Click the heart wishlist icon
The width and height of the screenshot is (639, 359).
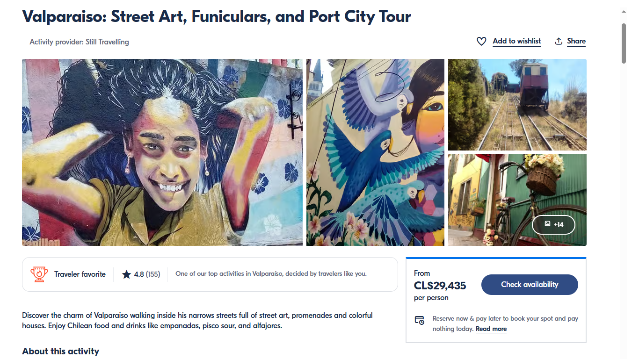tap(481, 41)
